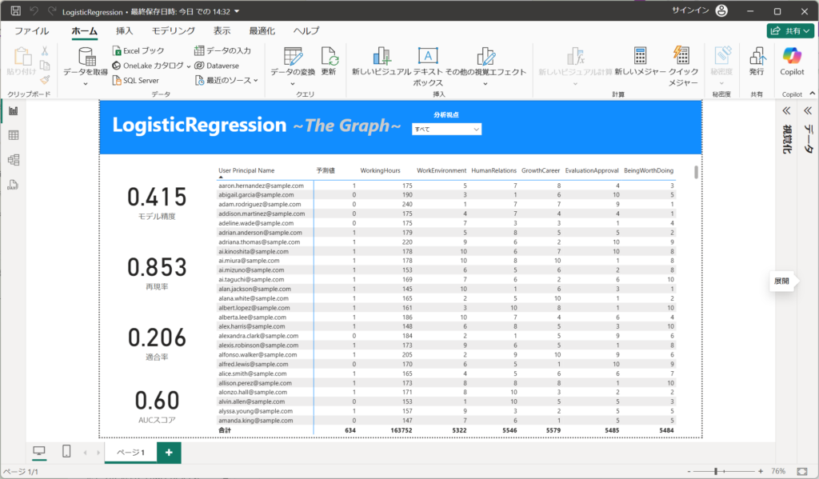Click the format painter brush icon

(45, 80)
